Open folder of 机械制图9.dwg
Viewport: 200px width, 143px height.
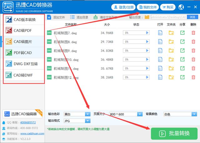click(171, 51)
